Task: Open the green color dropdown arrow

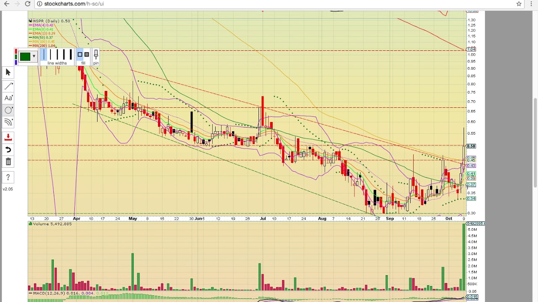Action: [34, 56]
